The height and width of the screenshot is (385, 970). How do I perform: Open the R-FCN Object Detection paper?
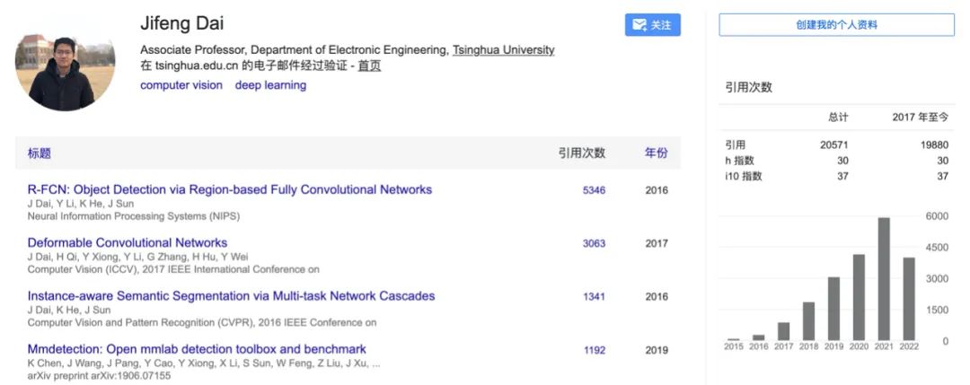coord(230,189)
